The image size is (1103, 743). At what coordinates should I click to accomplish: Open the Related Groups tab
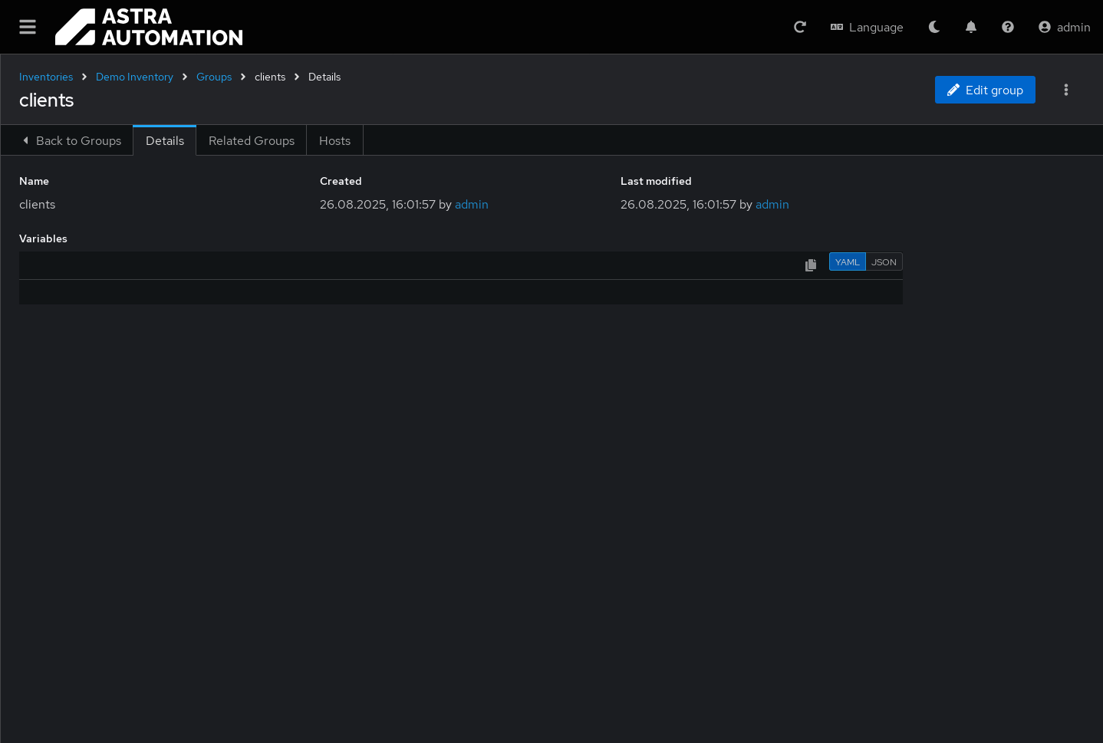[251, 141]
